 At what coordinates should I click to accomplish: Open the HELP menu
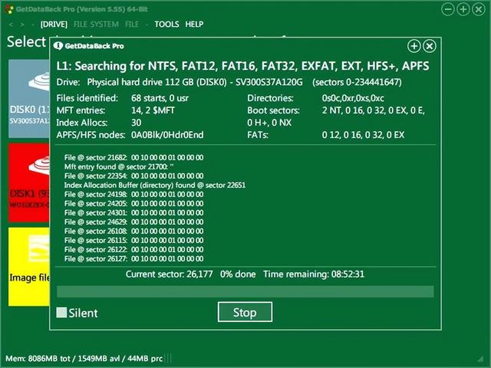point(194,25)
